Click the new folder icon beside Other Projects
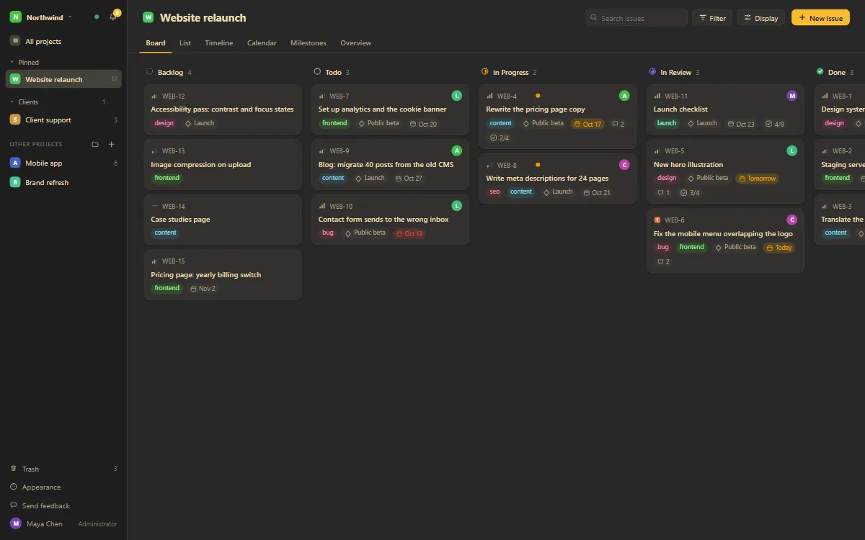 [95, 144]
